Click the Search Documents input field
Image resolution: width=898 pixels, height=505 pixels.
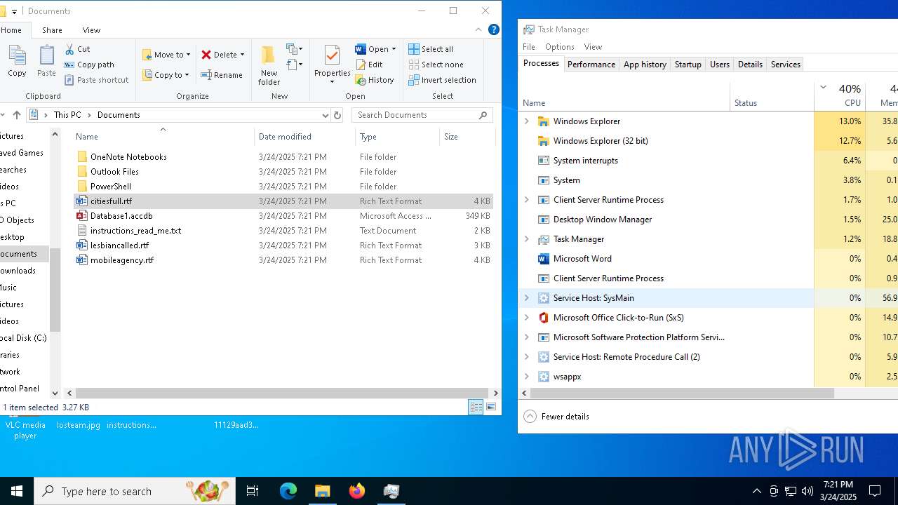click(x=414, y=115)
